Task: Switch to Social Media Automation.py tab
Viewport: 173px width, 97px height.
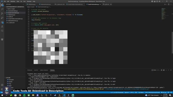Action: click(75, 4)
